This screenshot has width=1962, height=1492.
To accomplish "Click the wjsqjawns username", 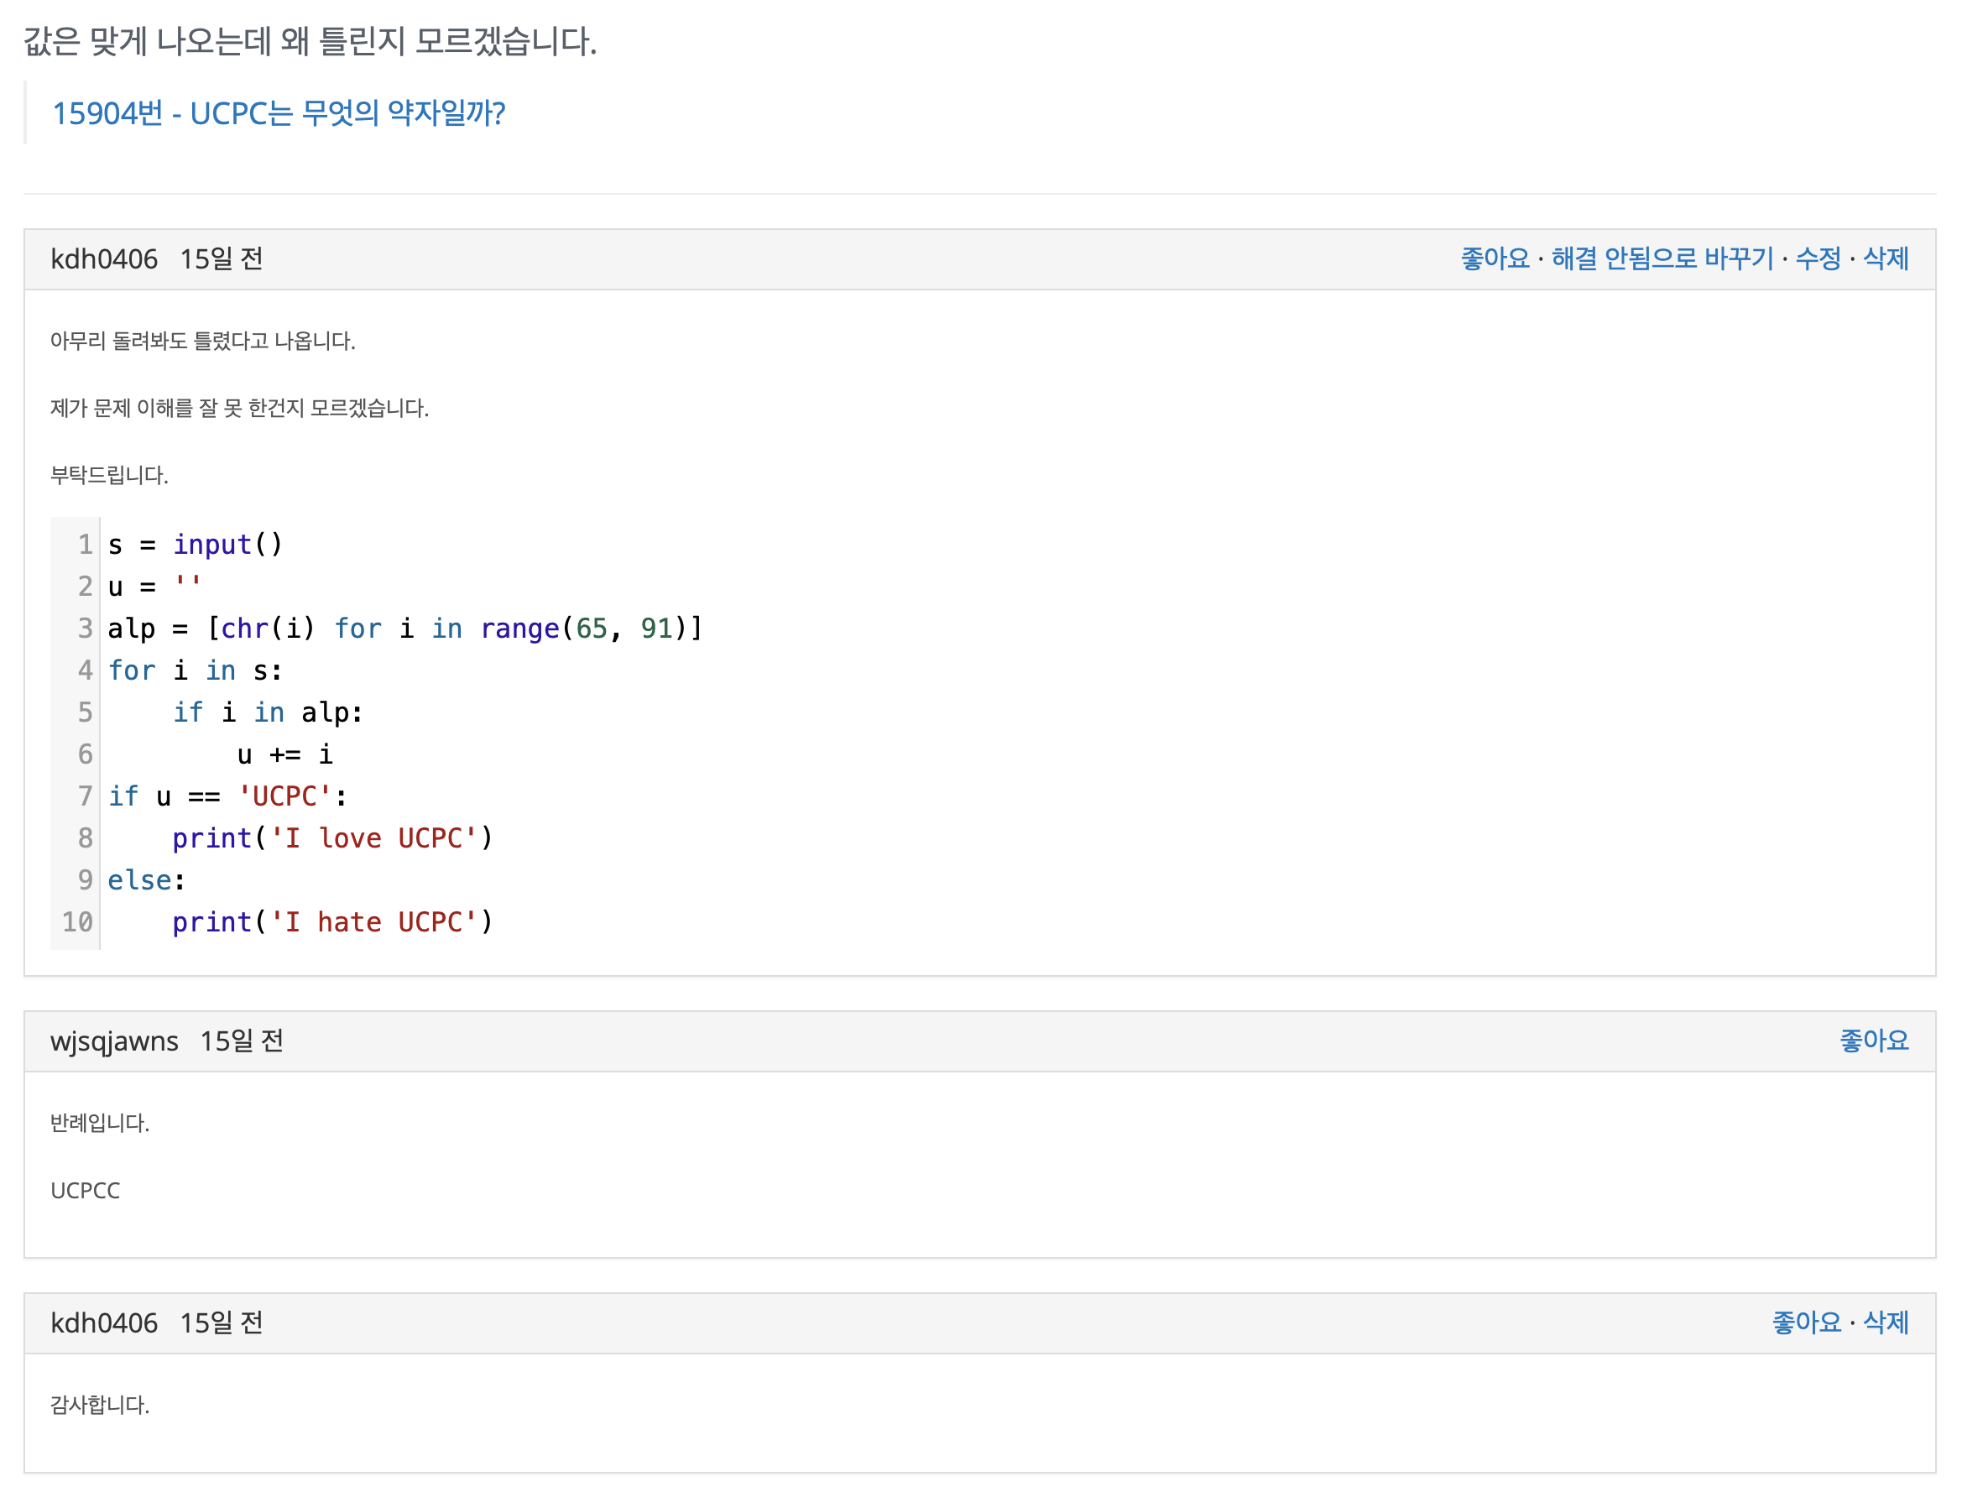I will click(113, 1041).
